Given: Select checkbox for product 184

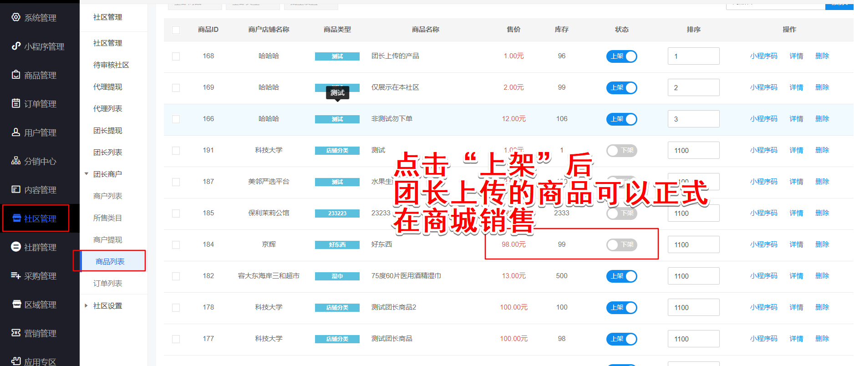Looking at the screenshot, I should (176, 245).
